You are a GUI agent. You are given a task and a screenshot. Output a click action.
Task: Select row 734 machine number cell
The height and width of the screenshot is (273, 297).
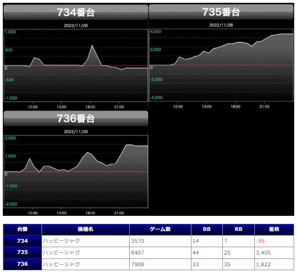[22, 241]
